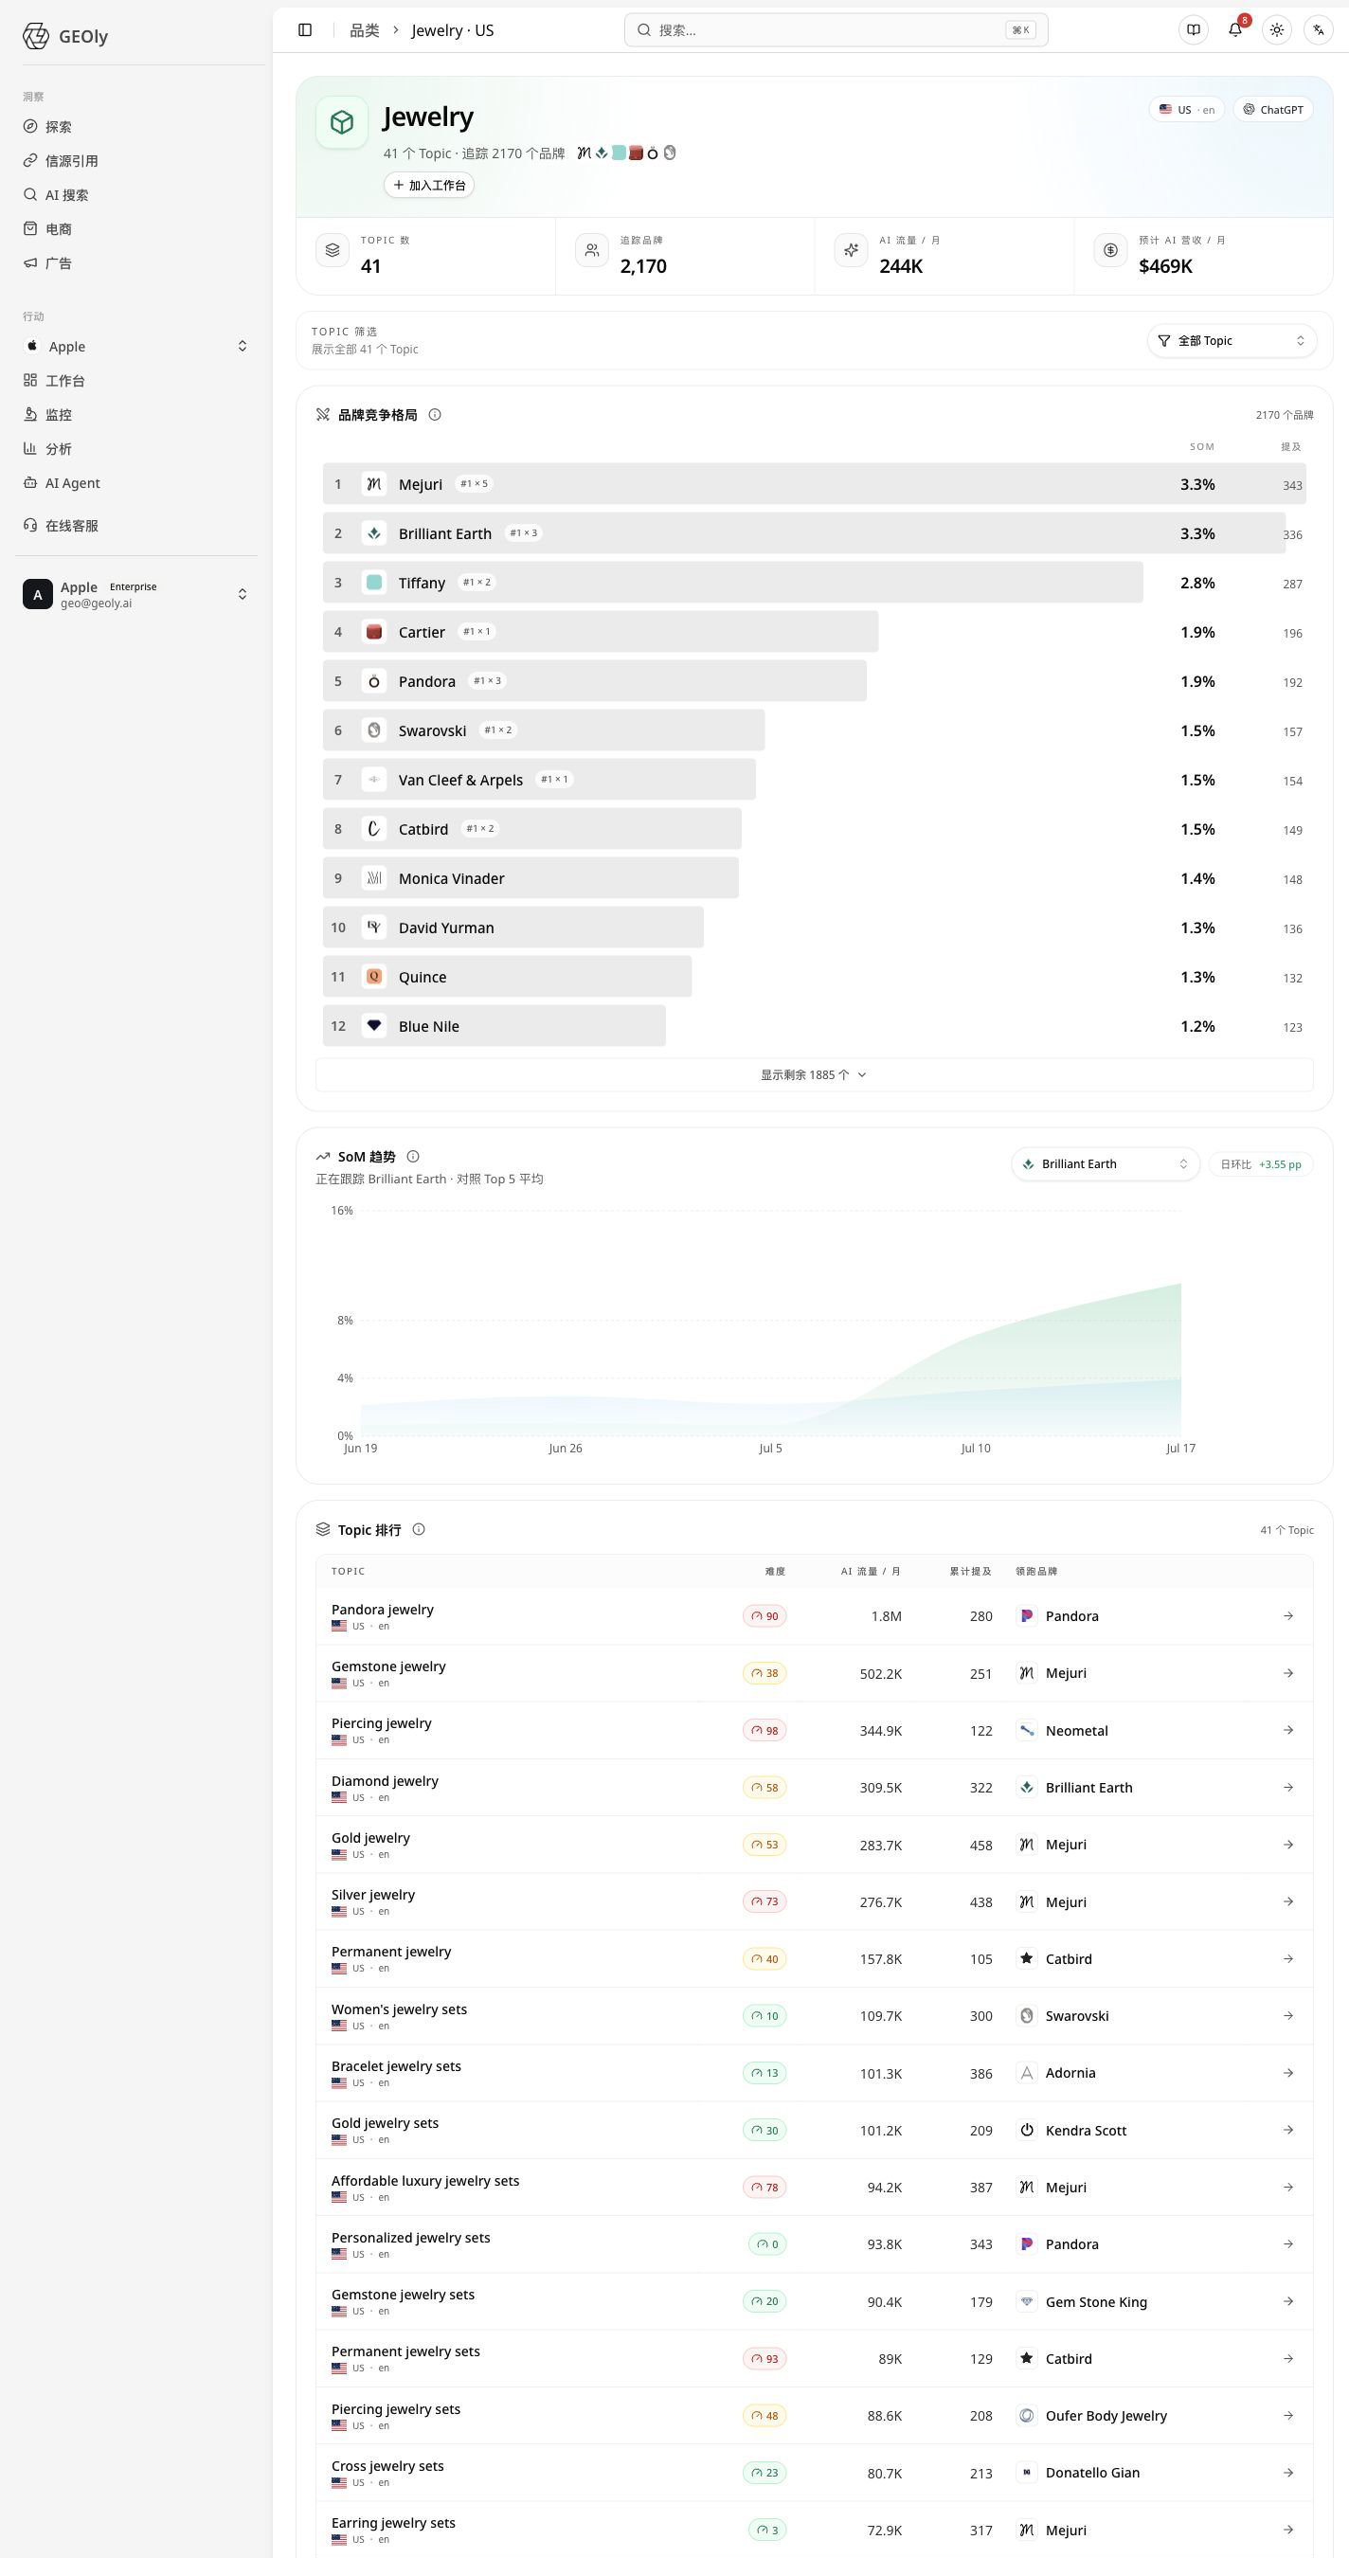This screenshot has height=2558, width=1349.
Task: Click the language translate icon
Action: point(1319,29)
